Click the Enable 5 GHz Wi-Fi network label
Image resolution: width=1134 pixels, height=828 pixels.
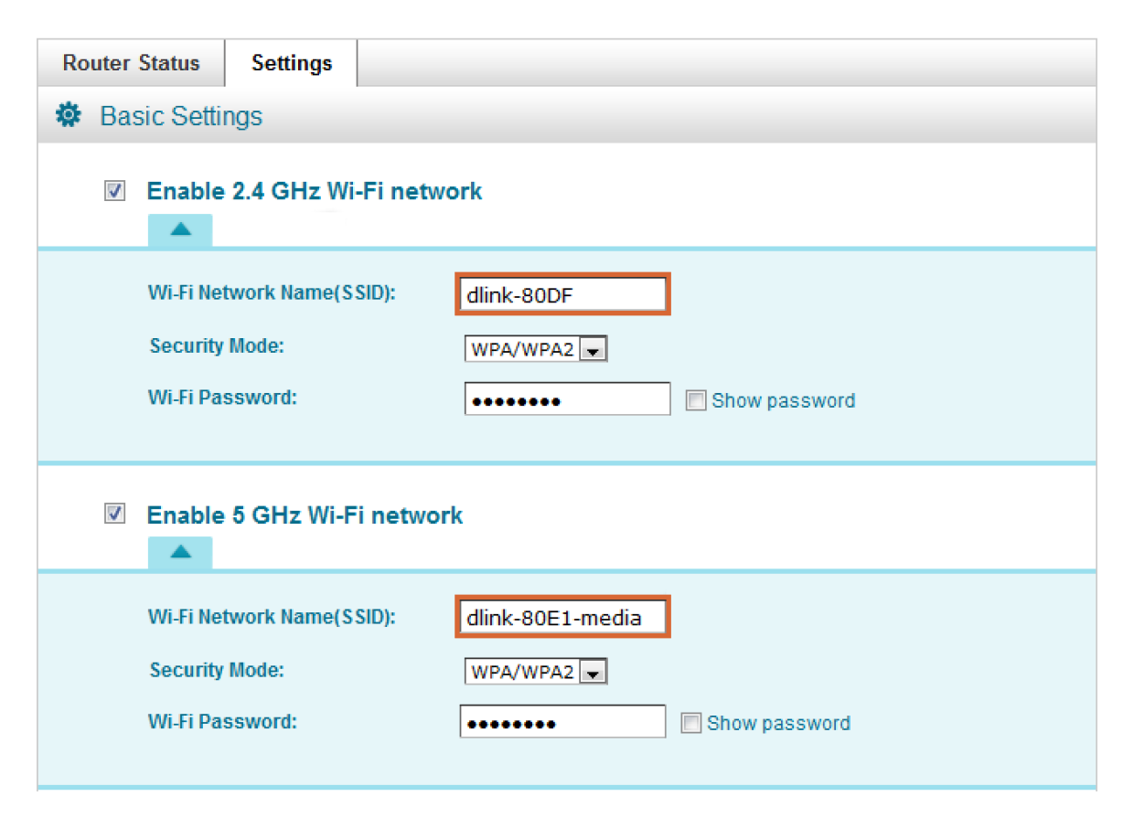305,515
